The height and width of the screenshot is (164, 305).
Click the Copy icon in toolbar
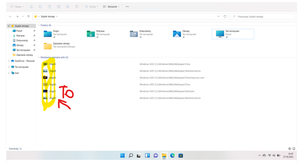coord(40,6)
